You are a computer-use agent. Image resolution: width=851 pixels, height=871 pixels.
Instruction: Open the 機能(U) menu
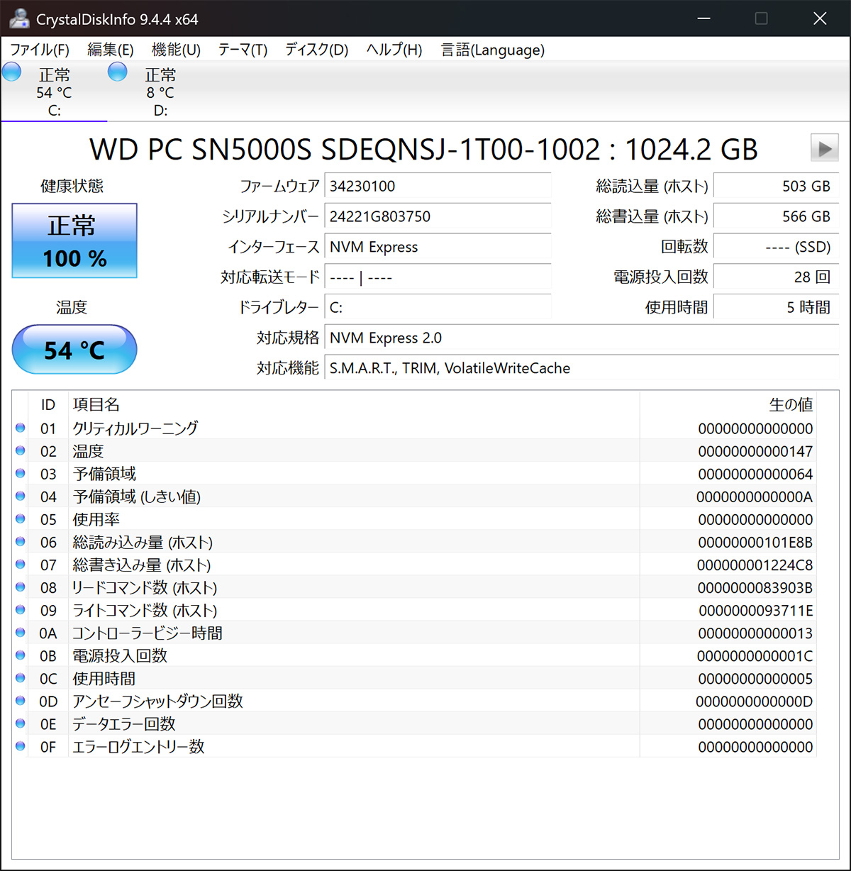[176, 50]
